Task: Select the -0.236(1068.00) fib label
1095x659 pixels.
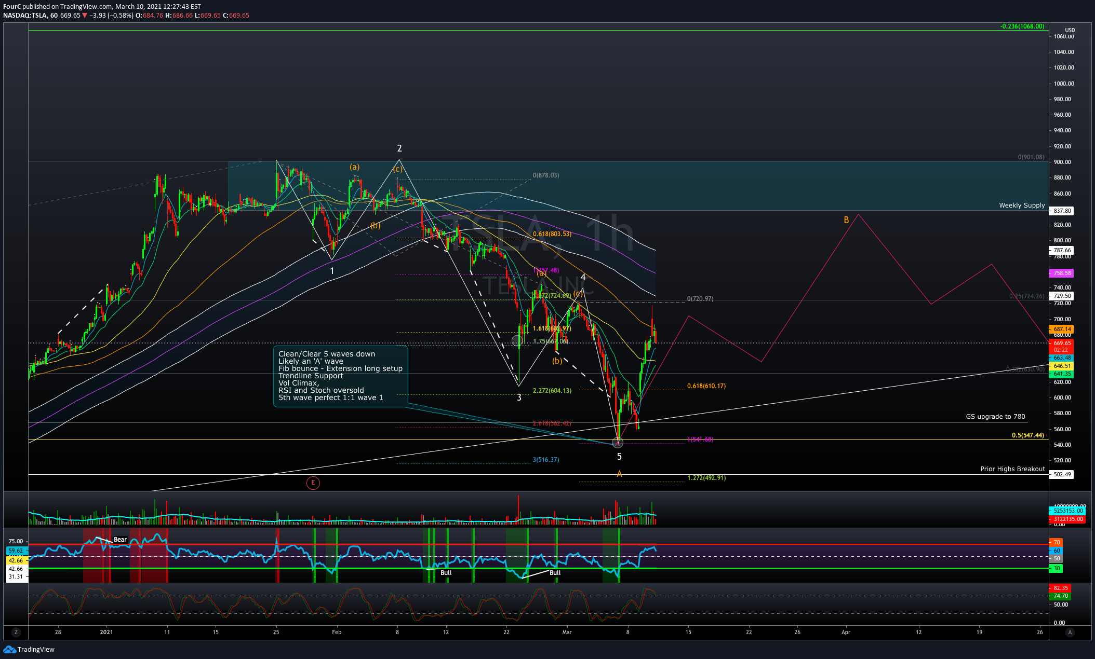Action: tap(1022, 26)
